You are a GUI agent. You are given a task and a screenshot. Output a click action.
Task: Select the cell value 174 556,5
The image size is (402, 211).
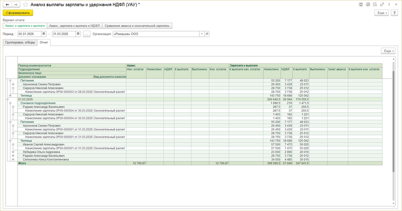(302, 99)
